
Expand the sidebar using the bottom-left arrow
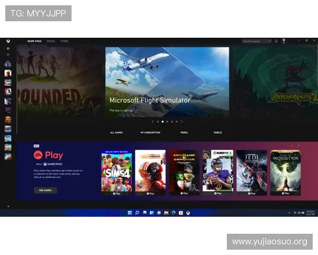pyautogui.click(x=8, y=206)
